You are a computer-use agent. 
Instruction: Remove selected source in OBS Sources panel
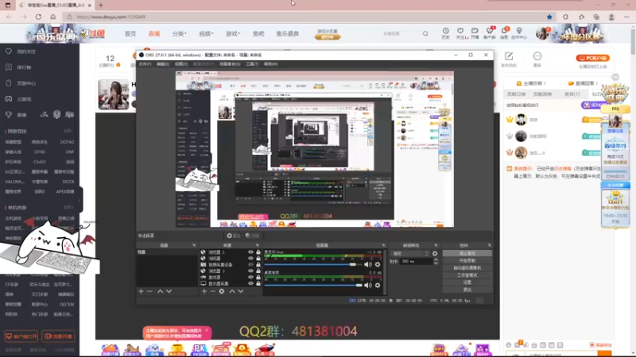pos(212,291)
